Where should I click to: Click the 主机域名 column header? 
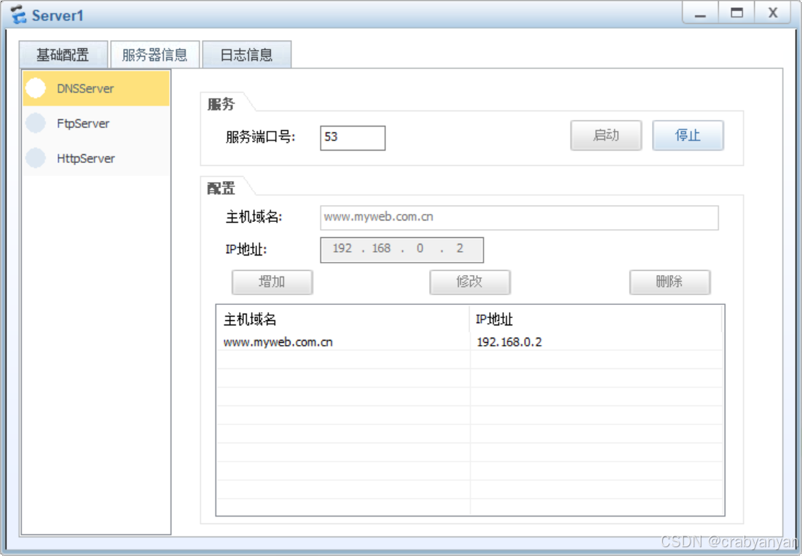(x=342, y=319)
